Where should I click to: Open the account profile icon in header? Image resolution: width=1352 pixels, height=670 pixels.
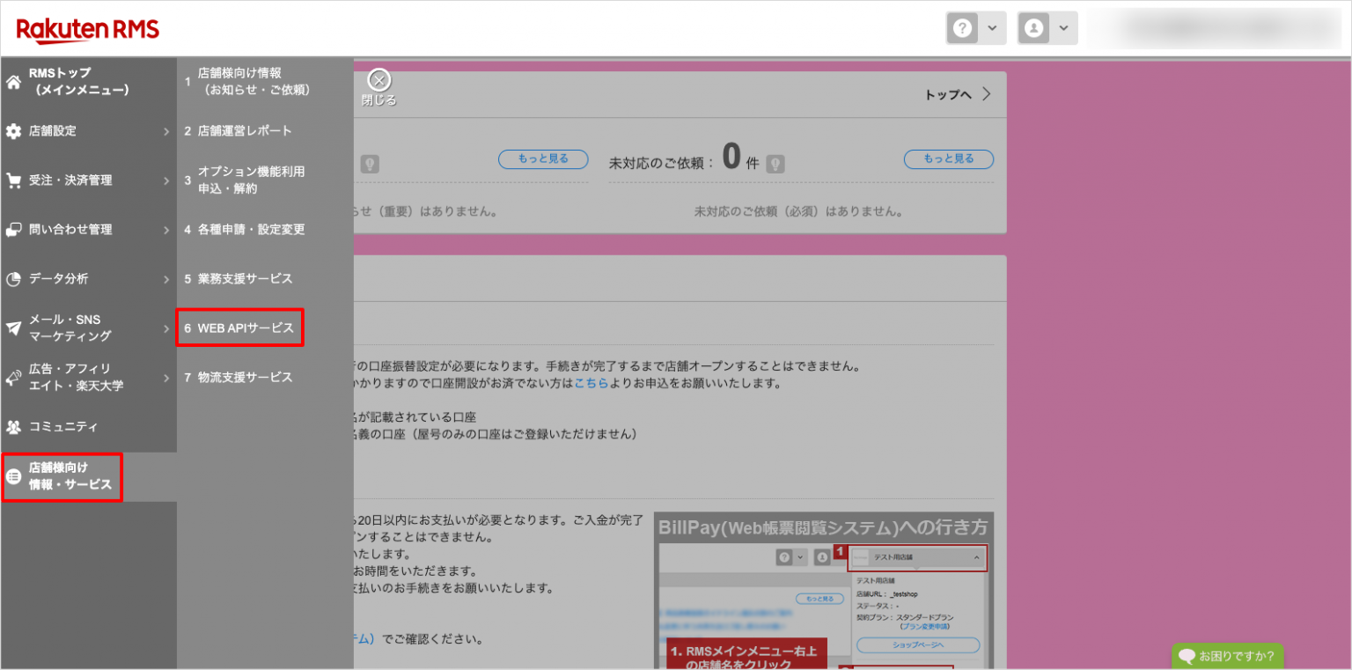(1033, 27)
